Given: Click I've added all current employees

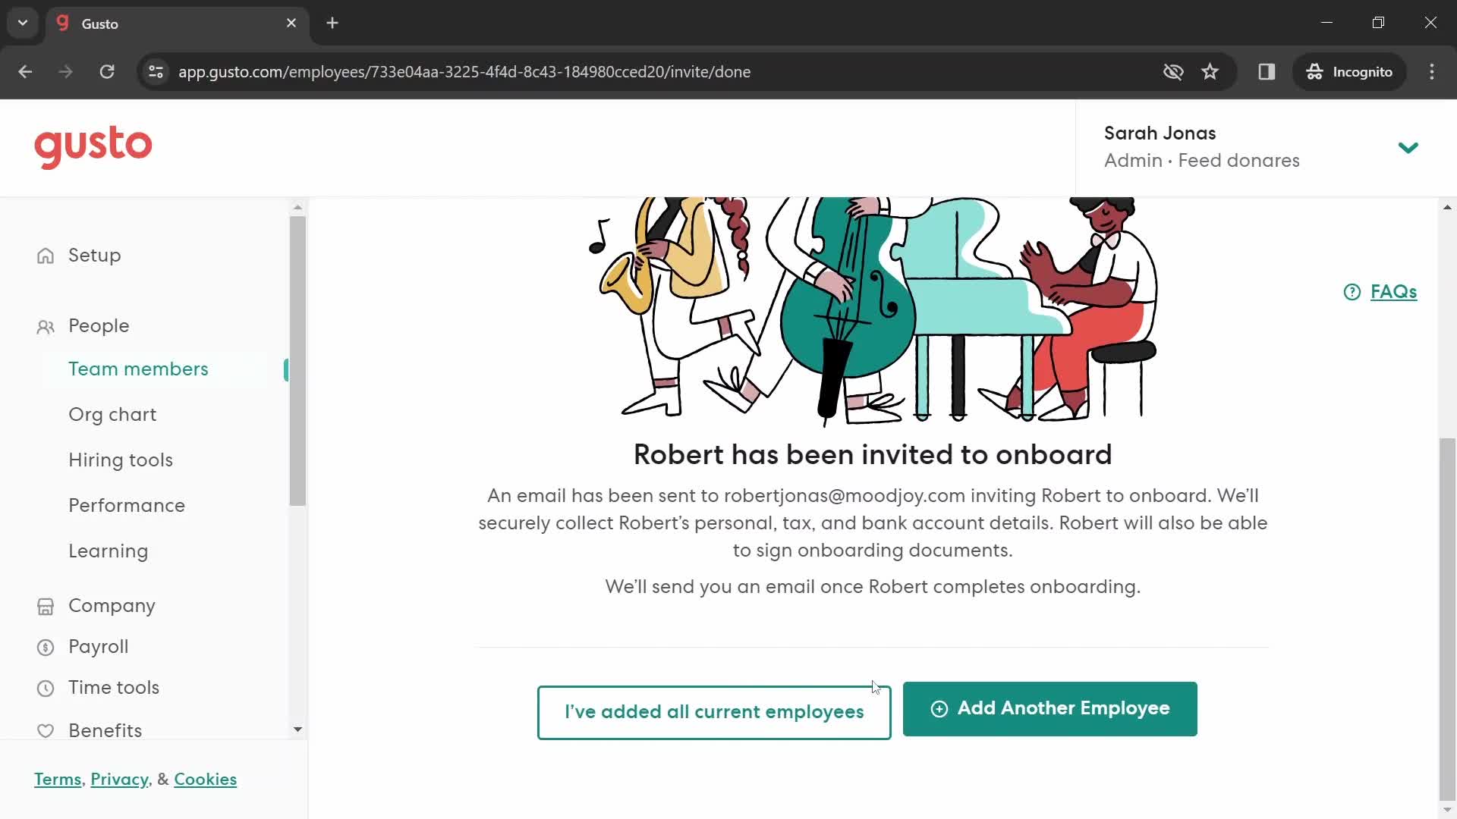Looking at the screenshot, I should pyautogui.click(x=713, y=711).
